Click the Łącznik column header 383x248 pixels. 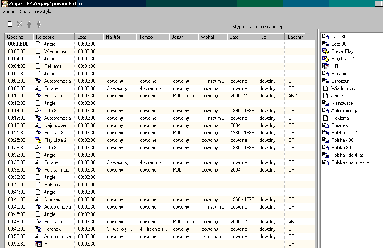(295, 37)
